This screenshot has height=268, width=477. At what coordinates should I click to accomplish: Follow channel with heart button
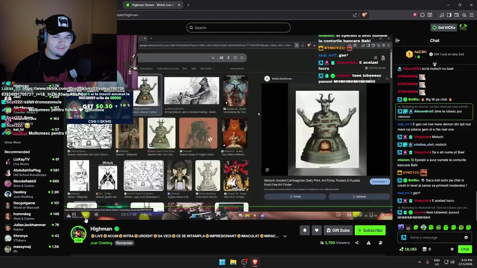coord(317,230)
